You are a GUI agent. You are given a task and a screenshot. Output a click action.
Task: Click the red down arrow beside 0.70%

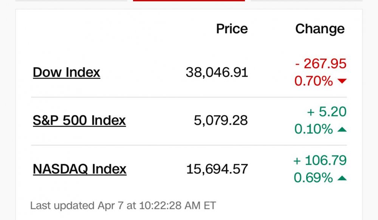[342, 81]
